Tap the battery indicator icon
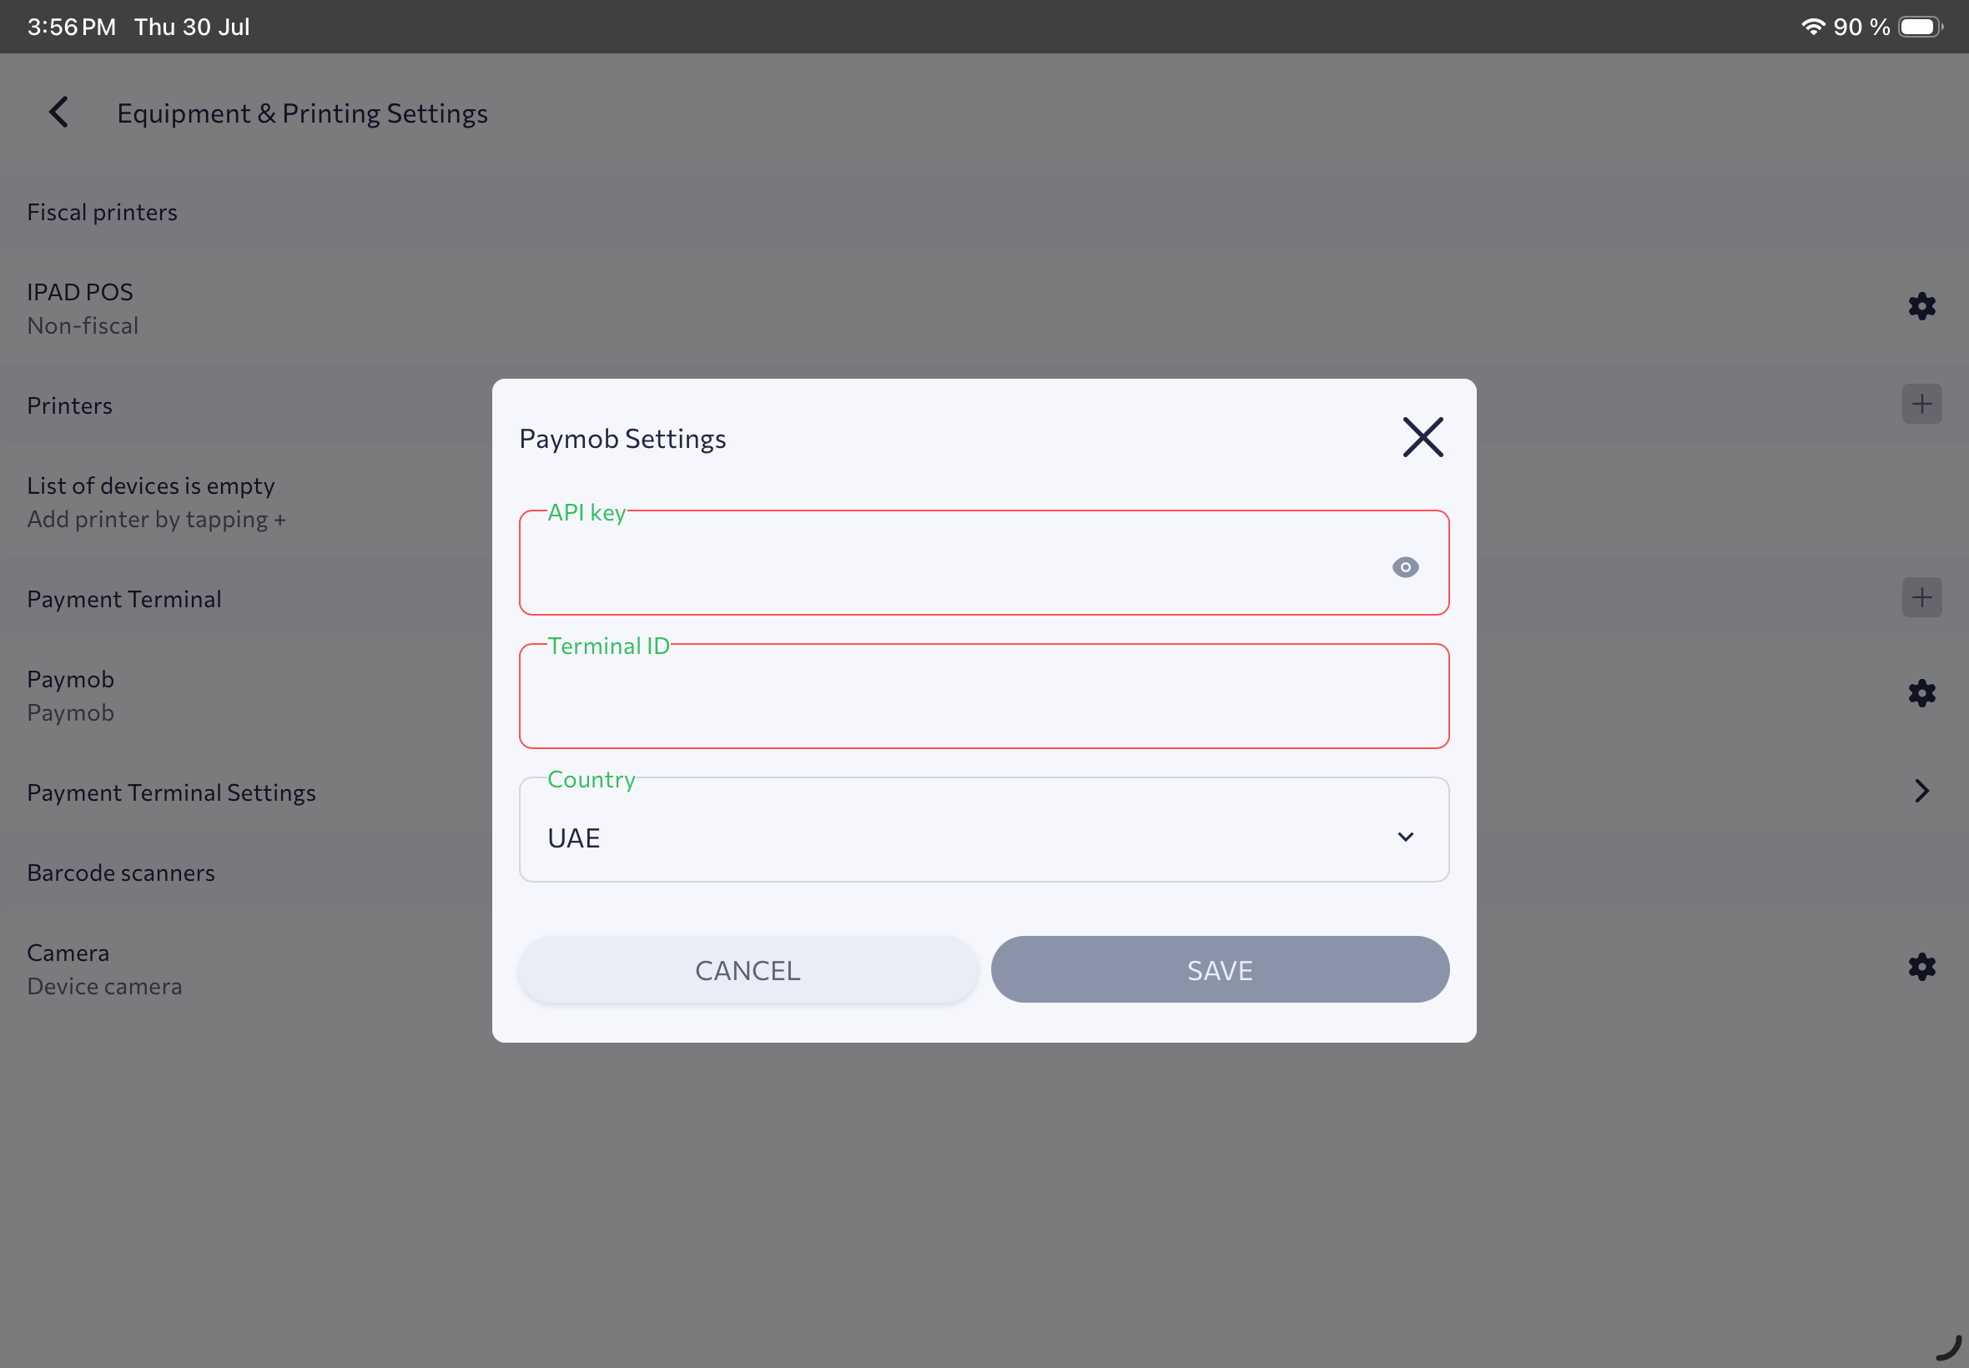This screenshot has height=1368, width=1969. point(1921,27)
